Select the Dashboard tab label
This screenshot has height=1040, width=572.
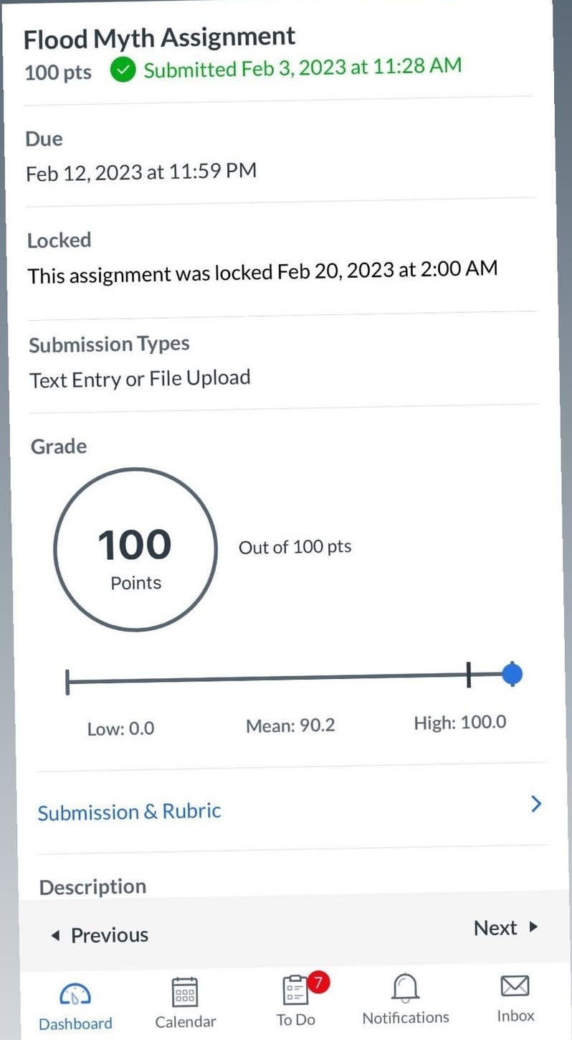tap(75, 1023)
